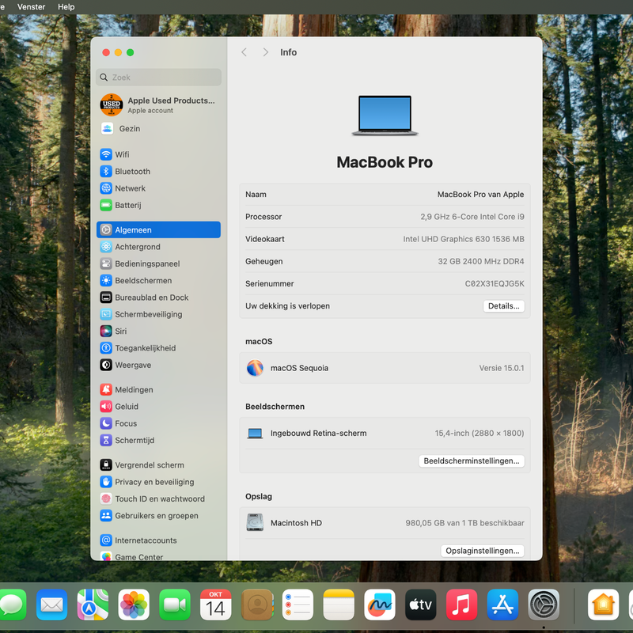633x633 pixels.
Task: Open Calendar showing OKT 14
Action: click(216, 605)
